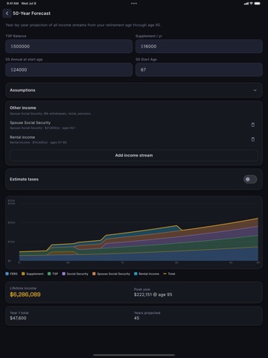Select the Social Security purple swatch
268x358 pixels.
(64, 274)
